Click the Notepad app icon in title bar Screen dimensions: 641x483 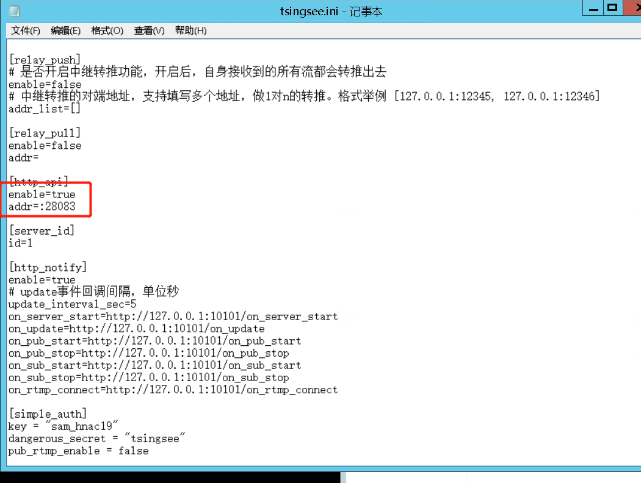[x=14, y=11]
